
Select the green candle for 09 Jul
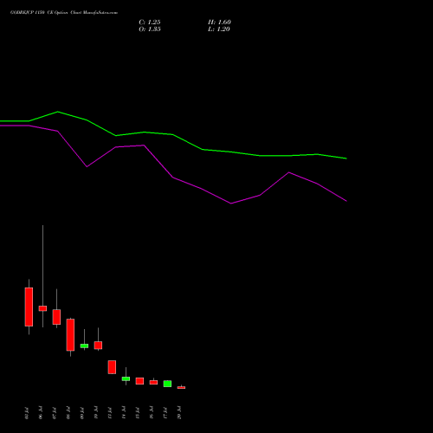[x=84, y=346]
